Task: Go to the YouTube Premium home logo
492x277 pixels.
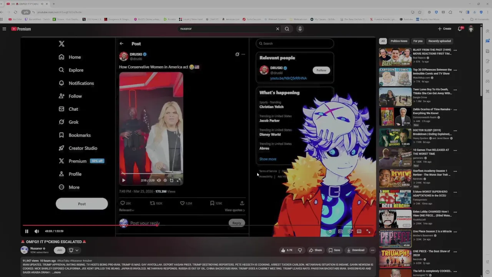Action: click(x=21, y=29)
